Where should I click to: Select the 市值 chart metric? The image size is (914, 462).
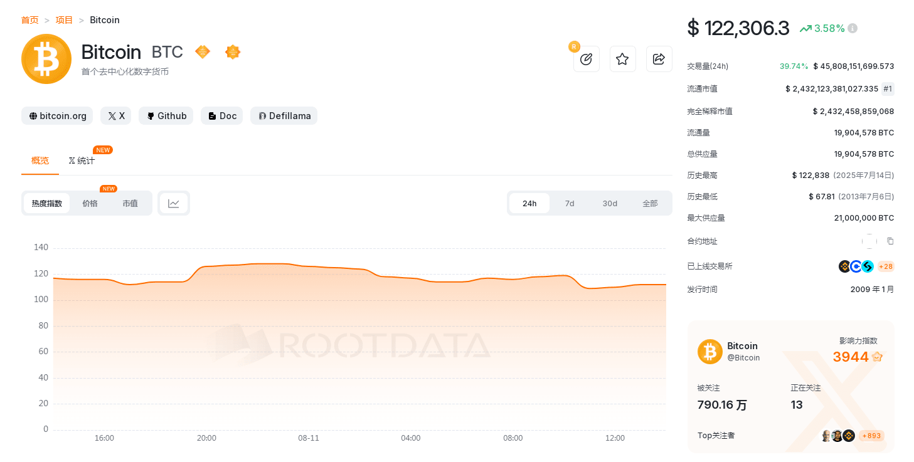130,204
